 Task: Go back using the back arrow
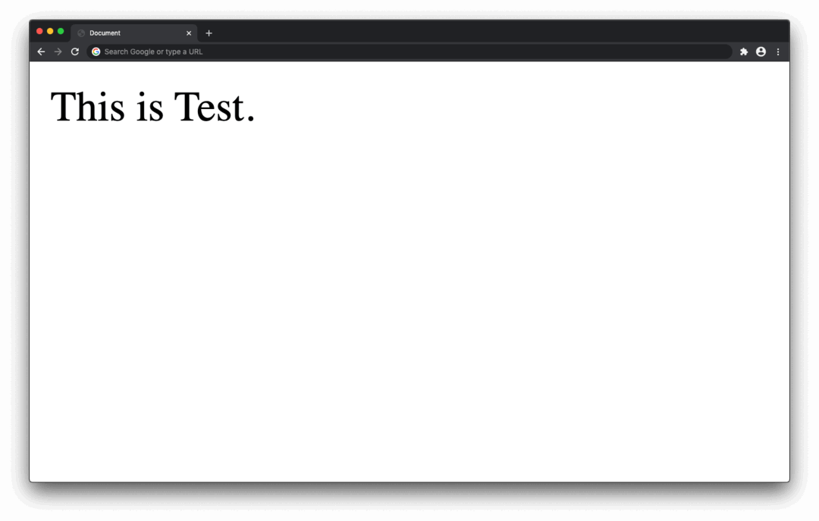pyautogui.click(x=41, y=51)
